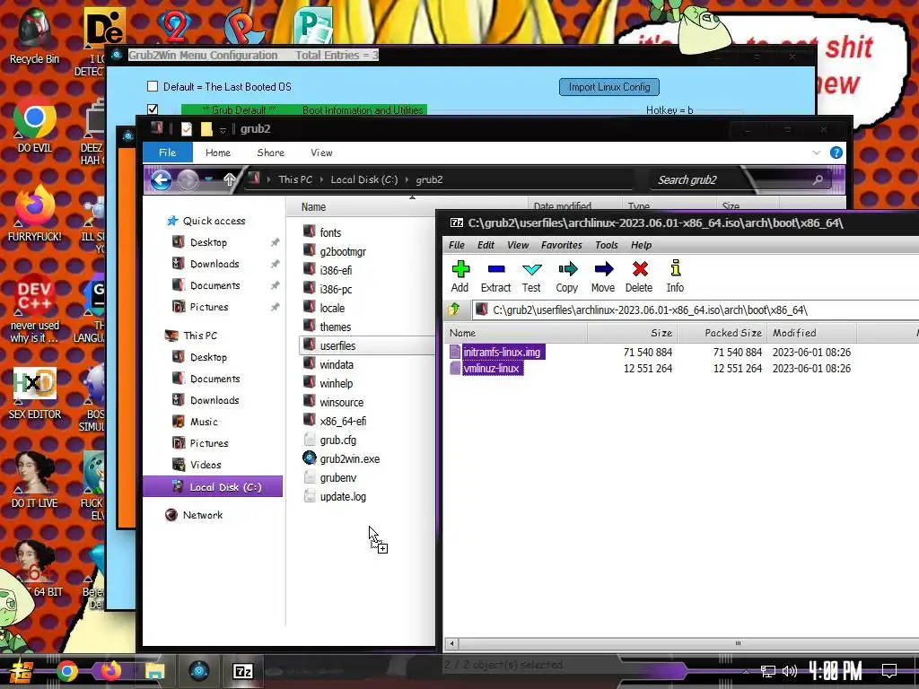Image resolution: width=919 pixels, height=689 pixels.
Task: Select grub.cfg file
Action: click(330, 440)
